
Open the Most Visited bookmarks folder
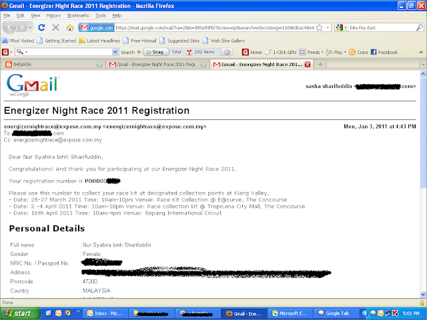click(x=18, y=41)
